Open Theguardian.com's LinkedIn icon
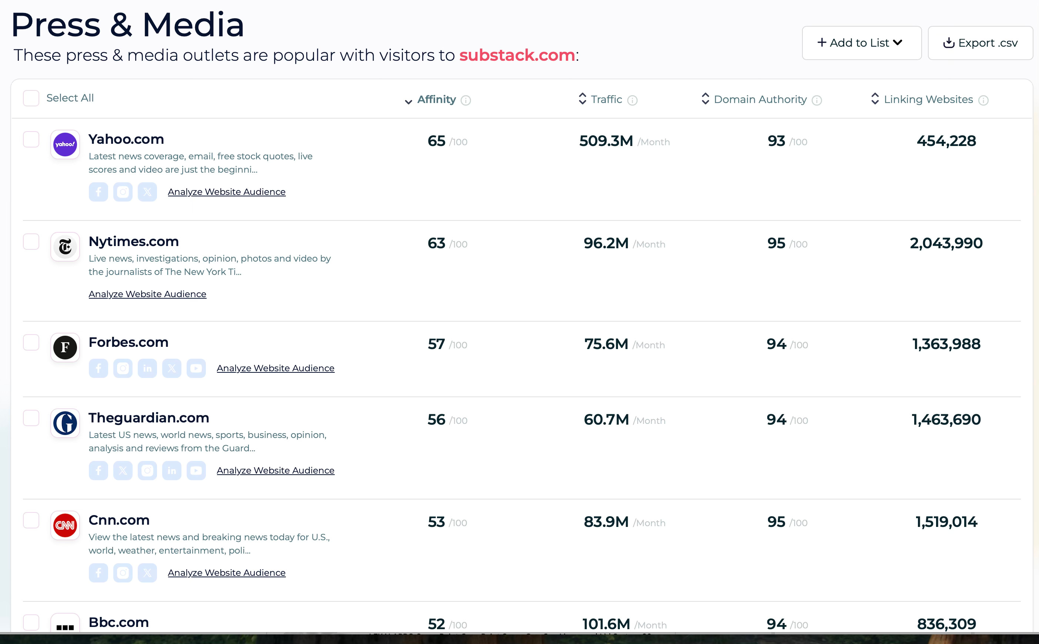Screen dimensions: 1039x644 point(172,470)
